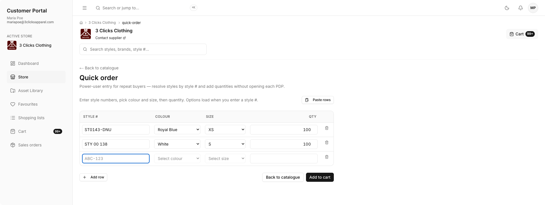This screenshot has height=205, width=545.
Task: Open Cart in sidebar navigation
Action: point(36,131)
